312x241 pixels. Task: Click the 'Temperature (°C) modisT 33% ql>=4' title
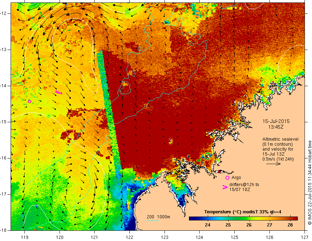(x=243, y=212)
